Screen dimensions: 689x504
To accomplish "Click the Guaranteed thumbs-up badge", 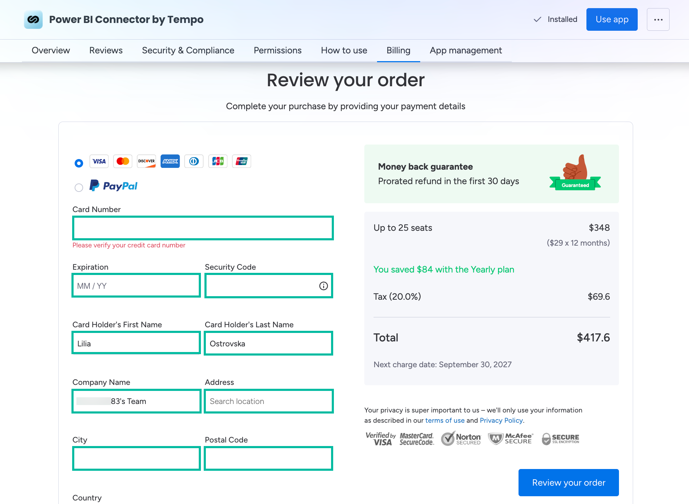I will coord(575,172).
